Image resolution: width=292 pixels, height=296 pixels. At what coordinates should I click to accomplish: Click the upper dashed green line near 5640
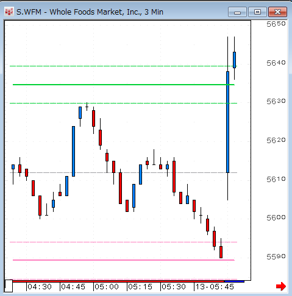coord(124,66)
